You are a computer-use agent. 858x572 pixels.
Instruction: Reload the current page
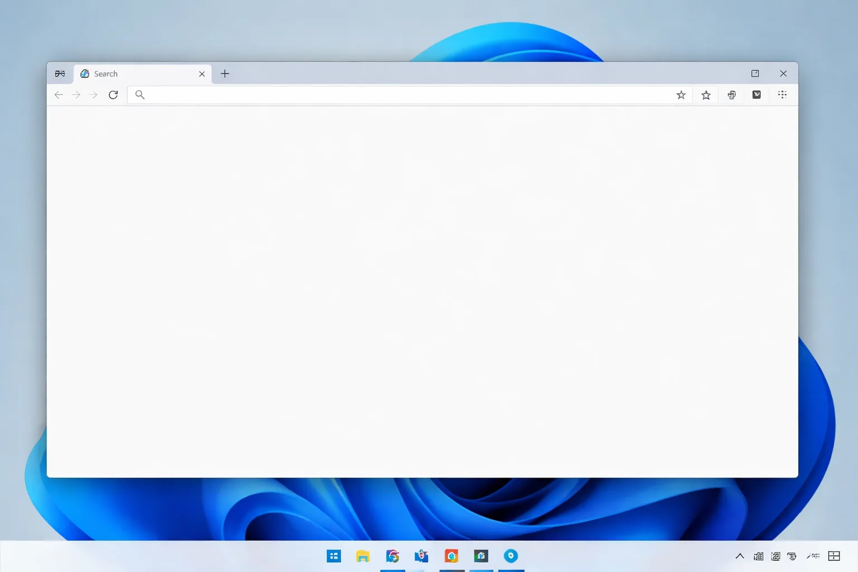113,95
